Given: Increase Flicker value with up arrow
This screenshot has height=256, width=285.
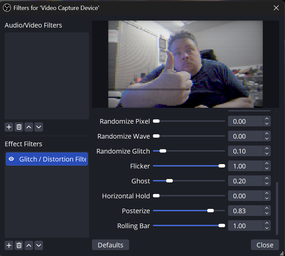Looking at the screenshot, I should 267,163.
